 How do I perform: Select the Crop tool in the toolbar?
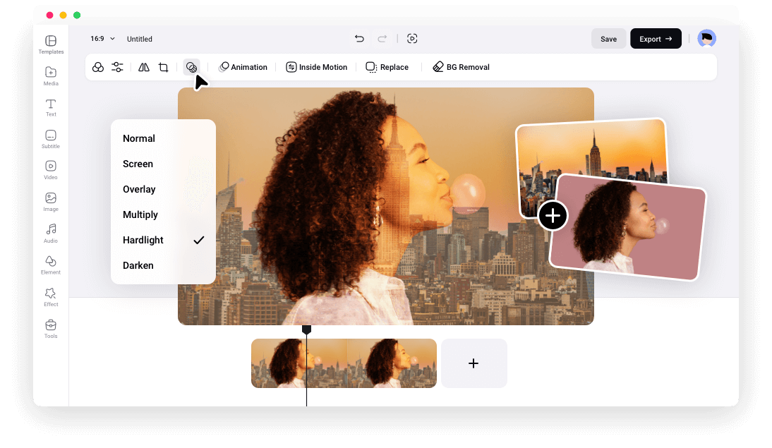point(164,66)
